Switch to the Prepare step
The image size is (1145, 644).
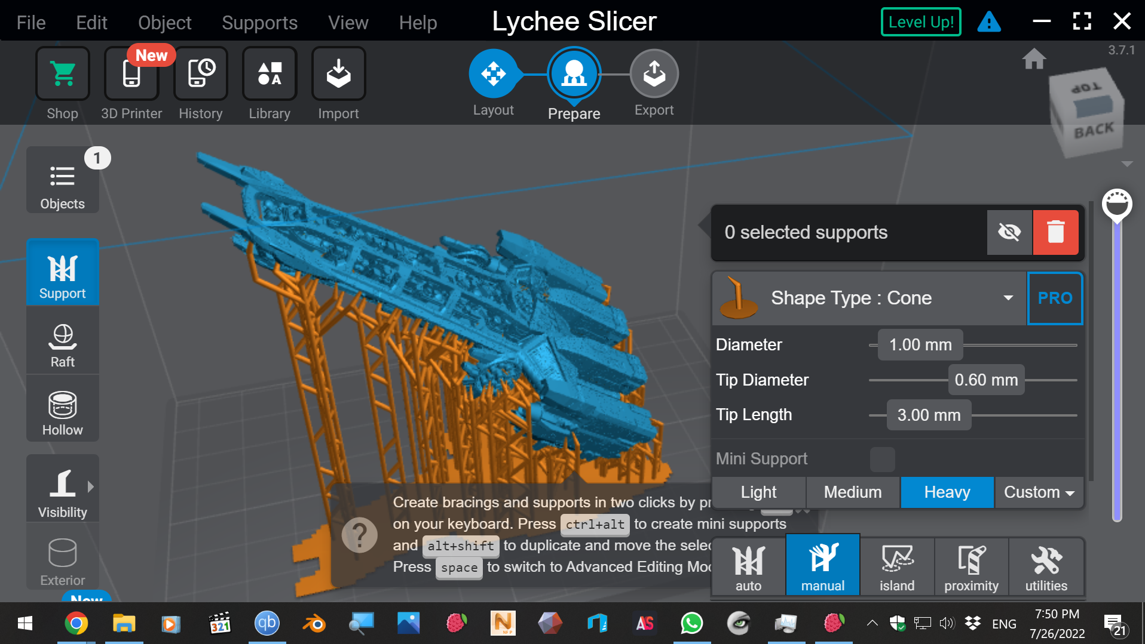tap(574, 74)
